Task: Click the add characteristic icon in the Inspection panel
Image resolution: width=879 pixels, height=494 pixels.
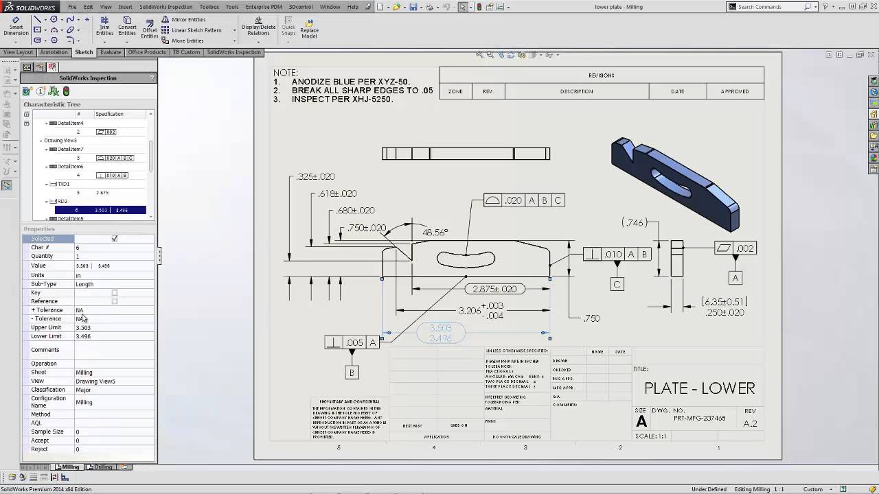Action: coord(27,91)
